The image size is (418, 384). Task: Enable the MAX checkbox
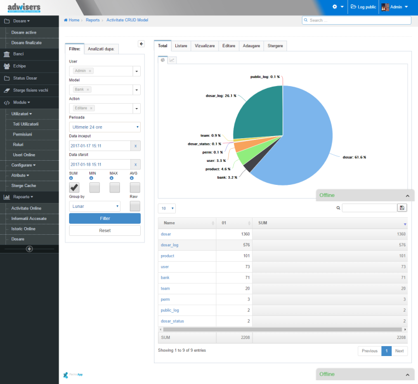point(114,188)
